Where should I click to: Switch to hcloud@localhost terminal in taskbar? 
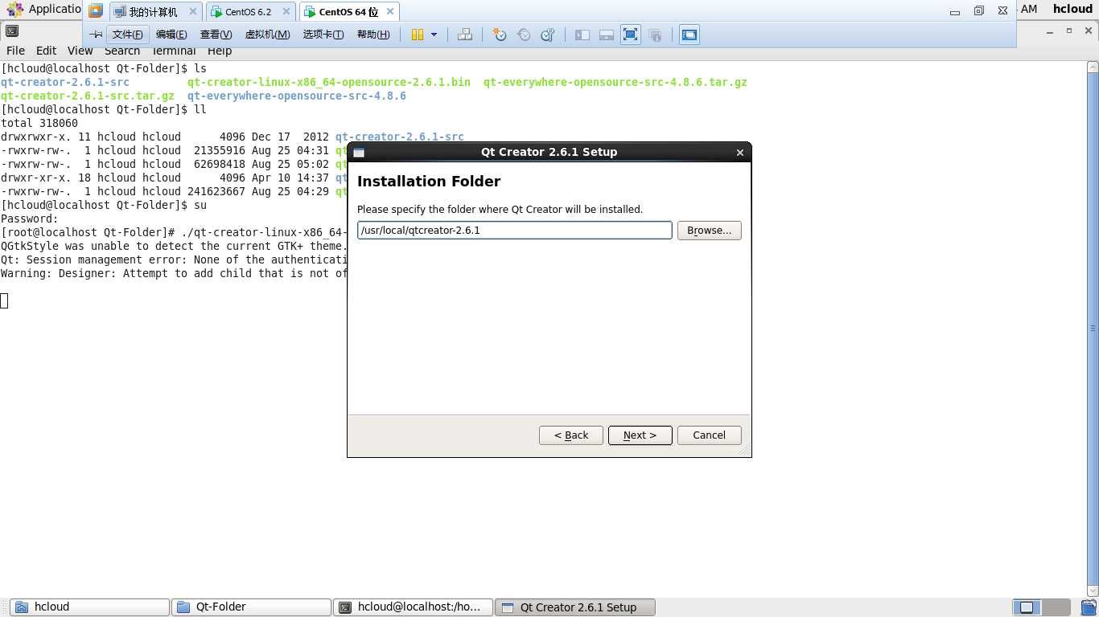point(413,607)
